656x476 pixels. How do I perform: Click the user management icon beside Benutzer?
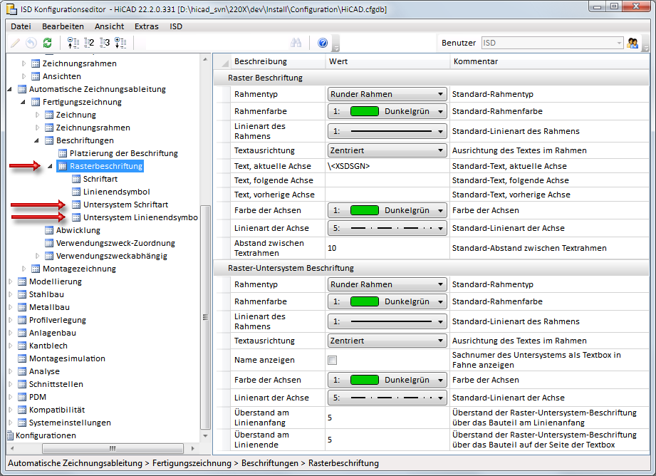tap(632, 43)
